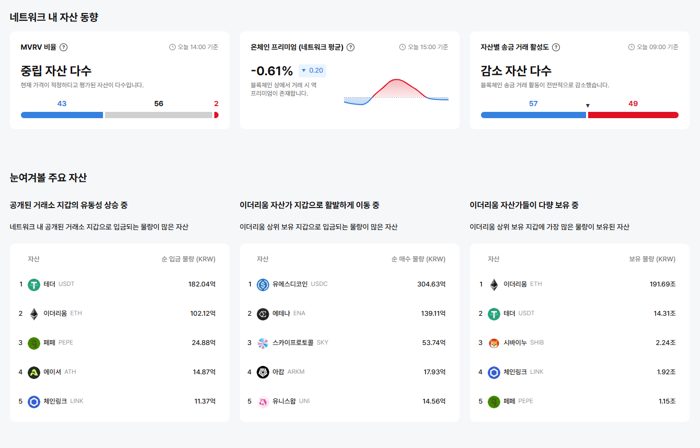Image resolution: width=700 pixels, height=448 pixels.
Task: Click the 17.93억 value in the 아캄 row
Action: pyautogui.click(x=434, y=372)
